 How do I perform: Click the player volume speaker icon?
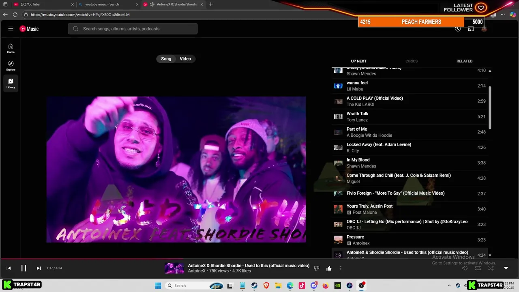pyautogui.click(x=465, y=268)
